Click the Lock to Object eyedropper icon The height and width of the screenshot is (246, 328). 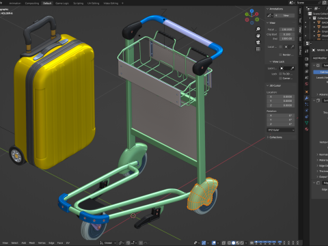click(x=292, y=68)
